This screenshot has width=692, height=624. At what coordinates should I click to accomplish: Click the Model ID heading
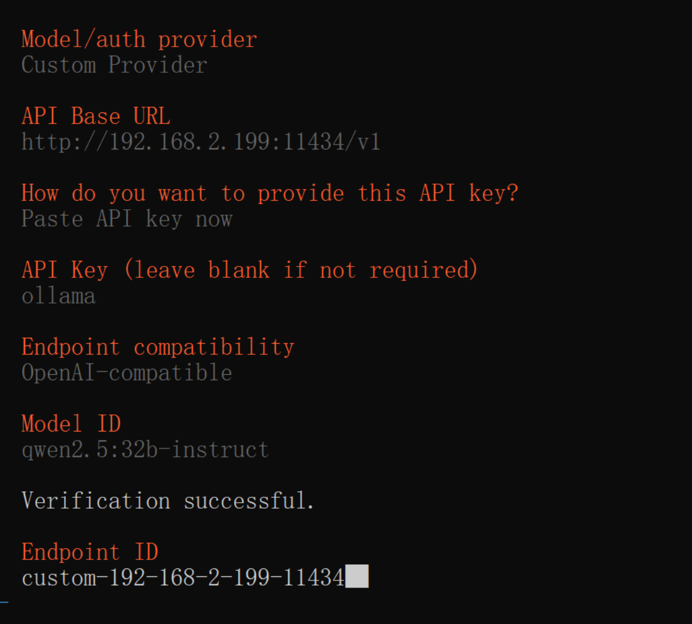[x=71, y=424]
